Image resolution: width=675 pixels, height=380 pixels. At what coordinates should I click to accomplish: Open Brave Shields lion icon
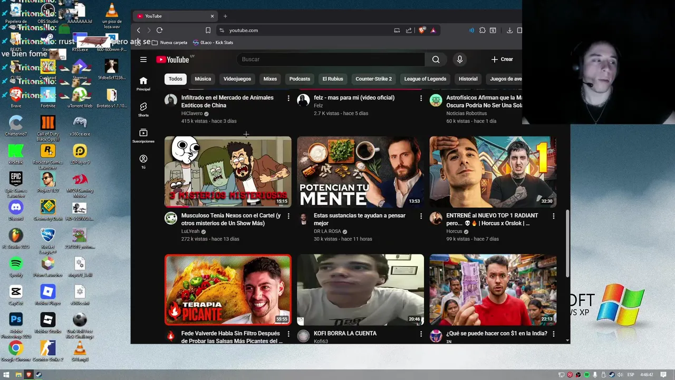click(x=421, y=30)
